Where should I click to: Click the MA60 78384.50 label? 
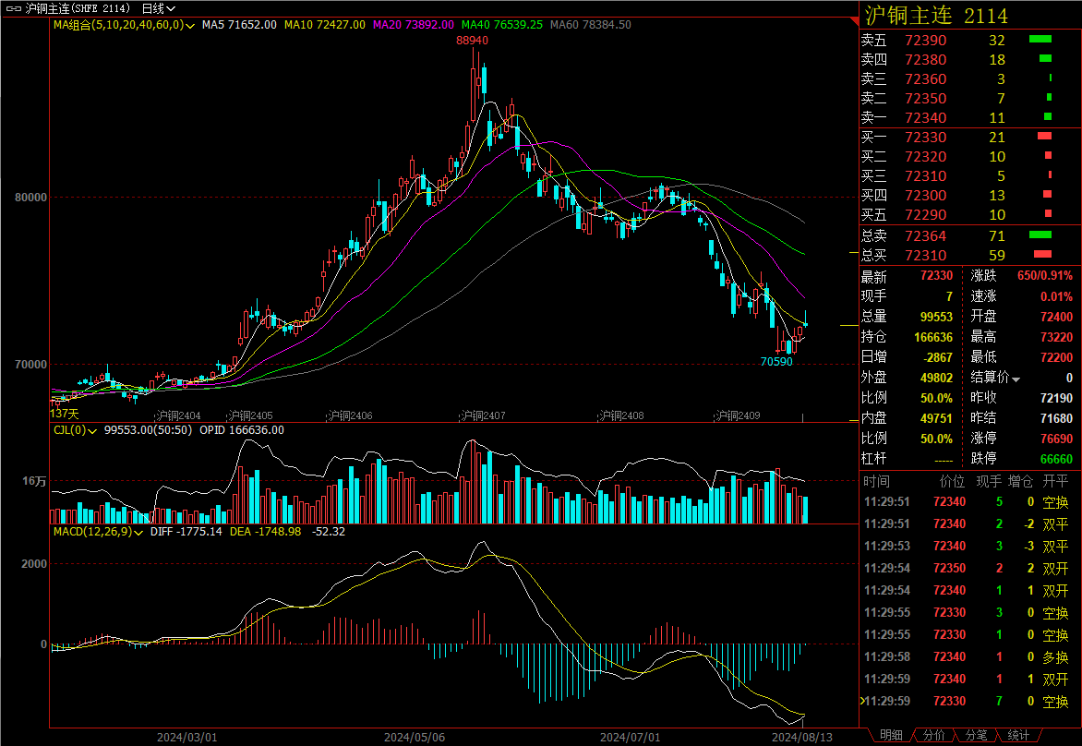click(591, 25)
